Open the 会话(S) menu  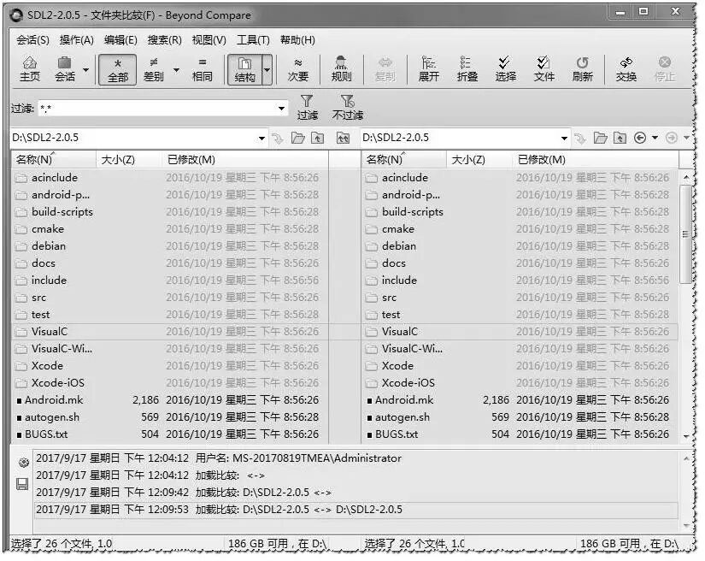tap(32, 40)
